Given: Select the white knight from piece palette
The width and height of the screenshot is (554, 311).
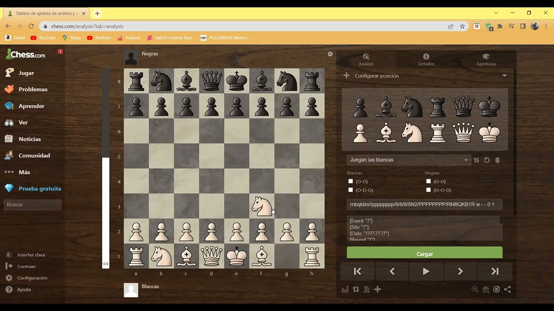Looking at the screenshot, I should coord(412,133).
